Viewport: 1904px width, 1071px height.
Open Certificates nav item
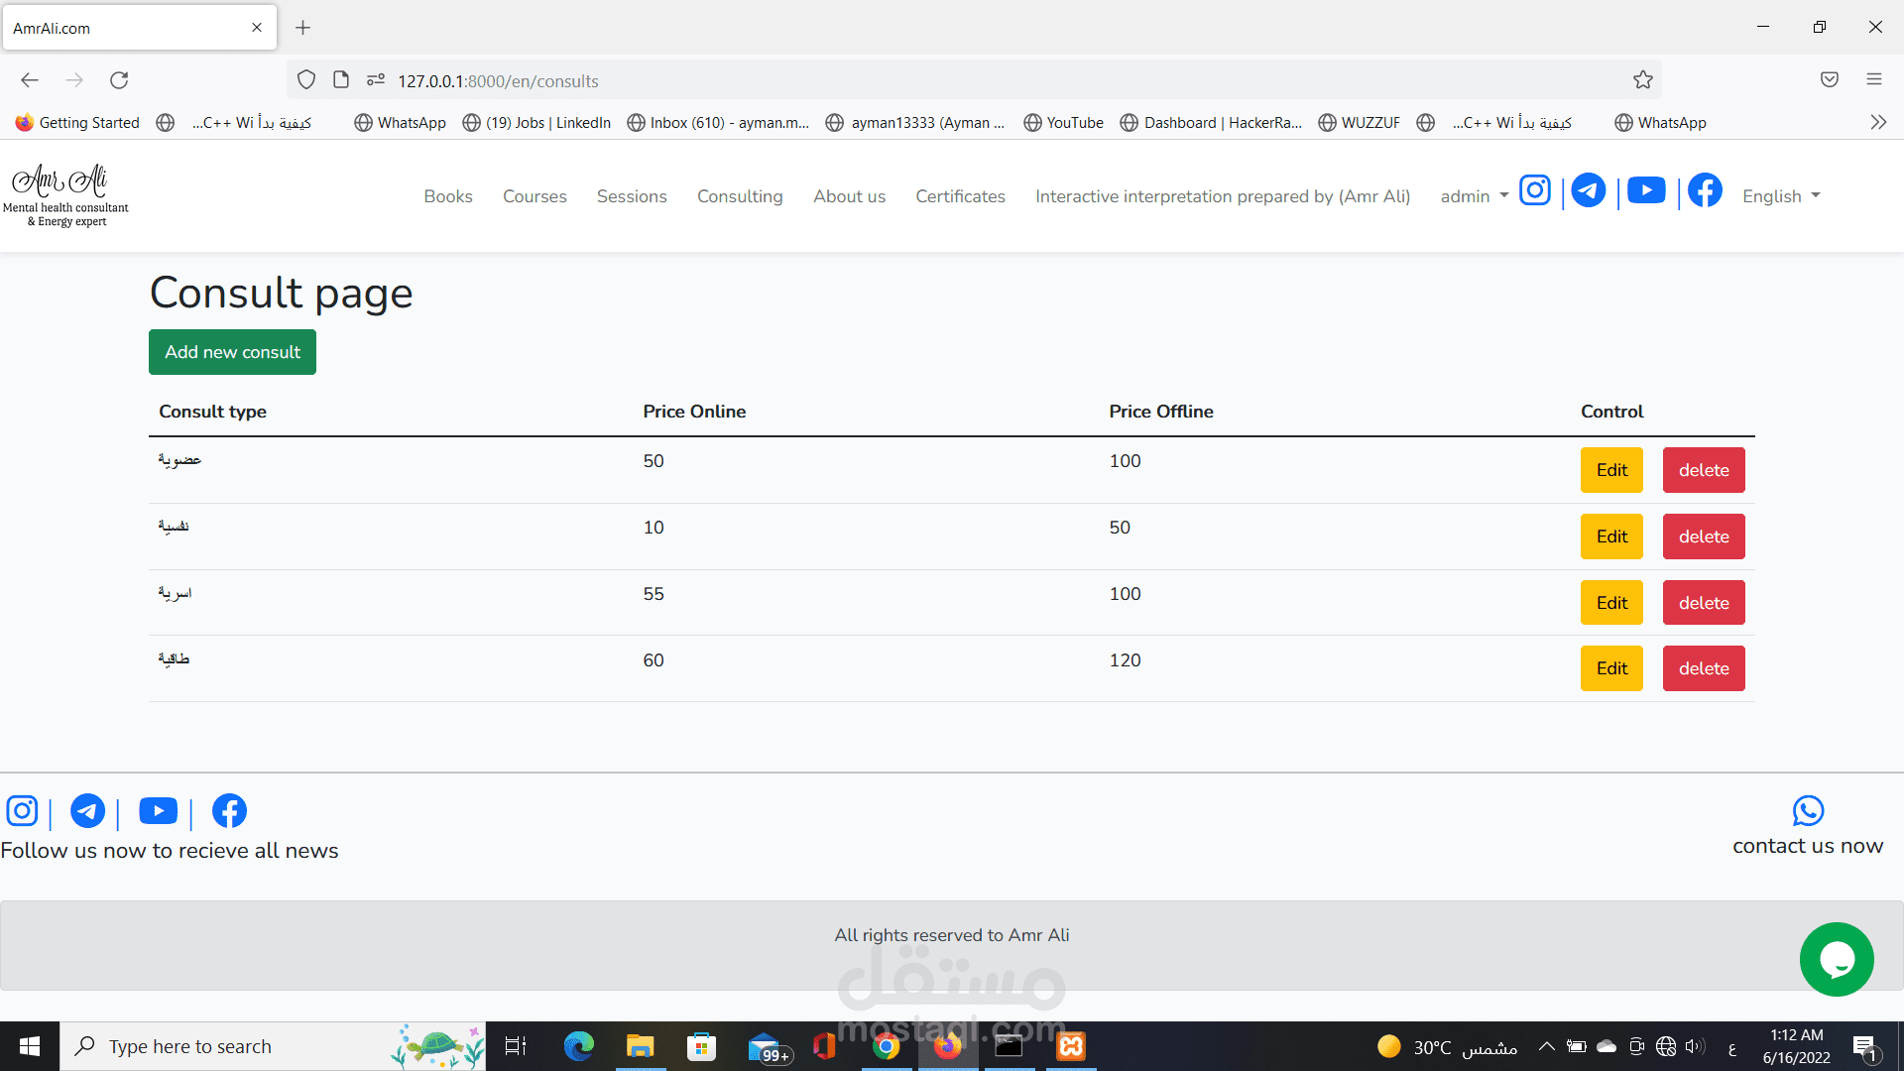pos(960,196)
